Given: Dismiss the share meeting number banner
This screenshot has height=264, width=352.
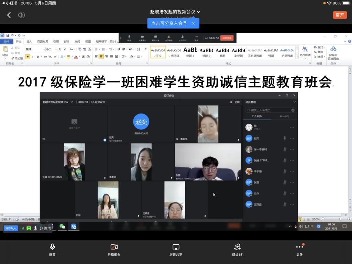Looking at the screenshot, I should pos(193,23).
